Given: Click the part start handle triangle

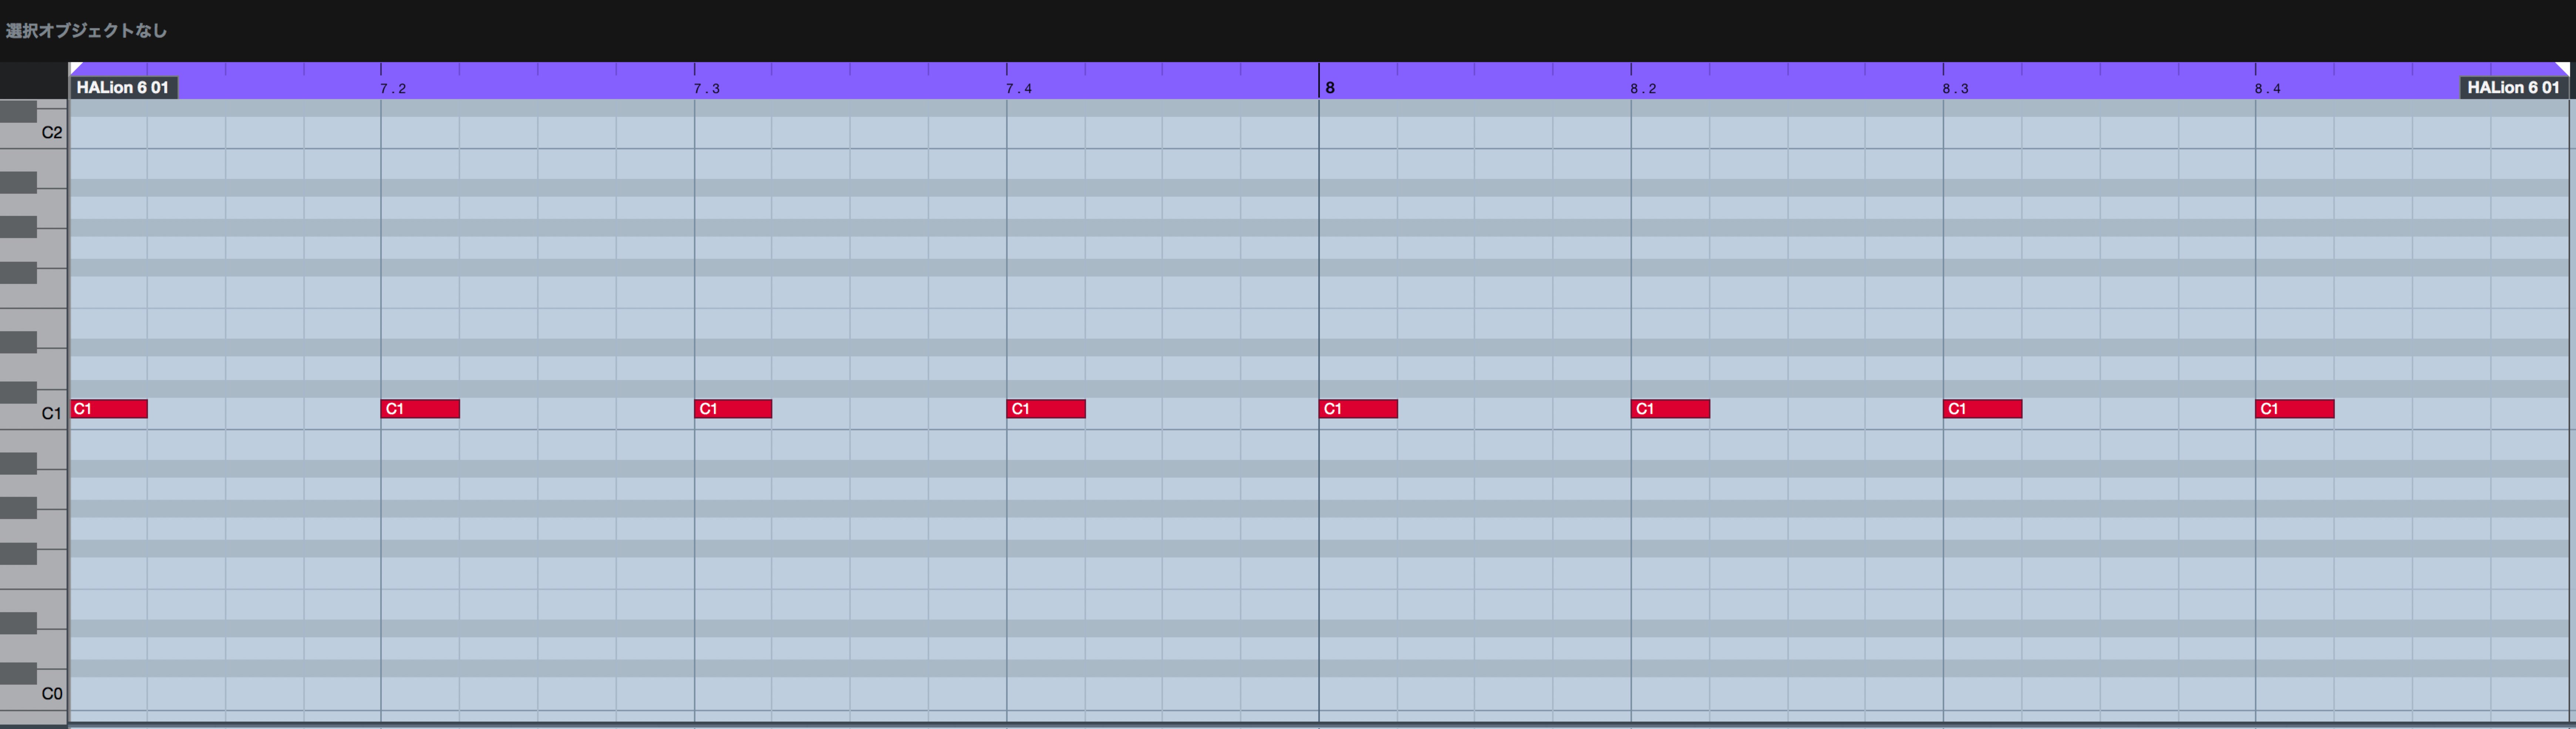Looking at the screenshot, I should 75,67.
